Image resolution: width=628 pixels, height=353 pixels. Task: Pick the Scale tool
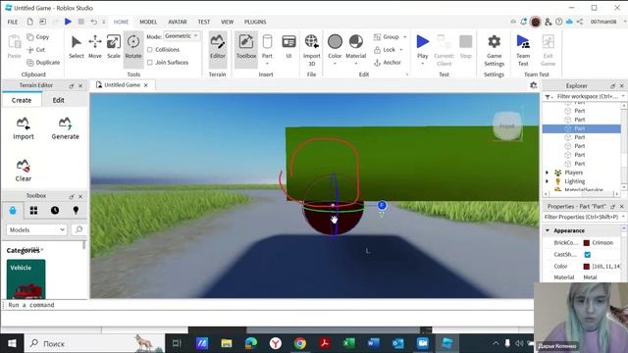point(114,47)
